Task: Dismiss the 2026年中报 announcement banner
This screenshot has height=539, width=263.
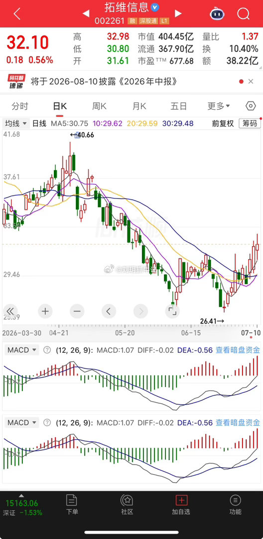Action: coord(251,81)
